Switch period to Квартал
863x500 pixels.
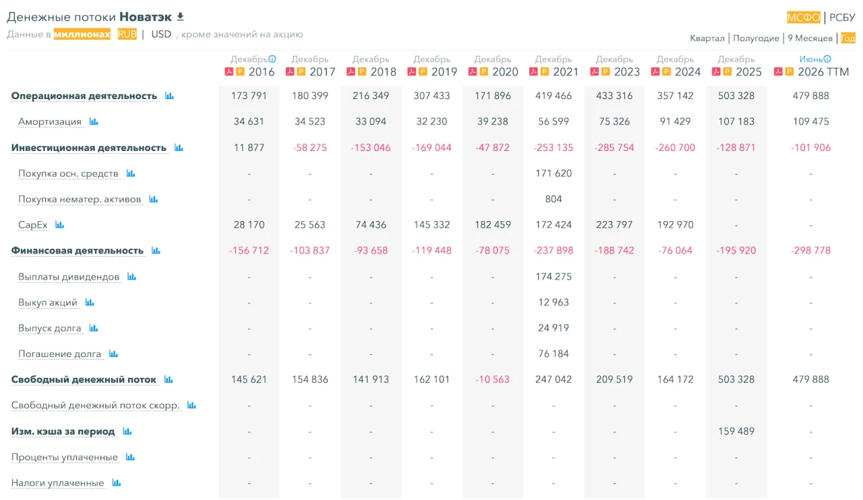[707, 38]
